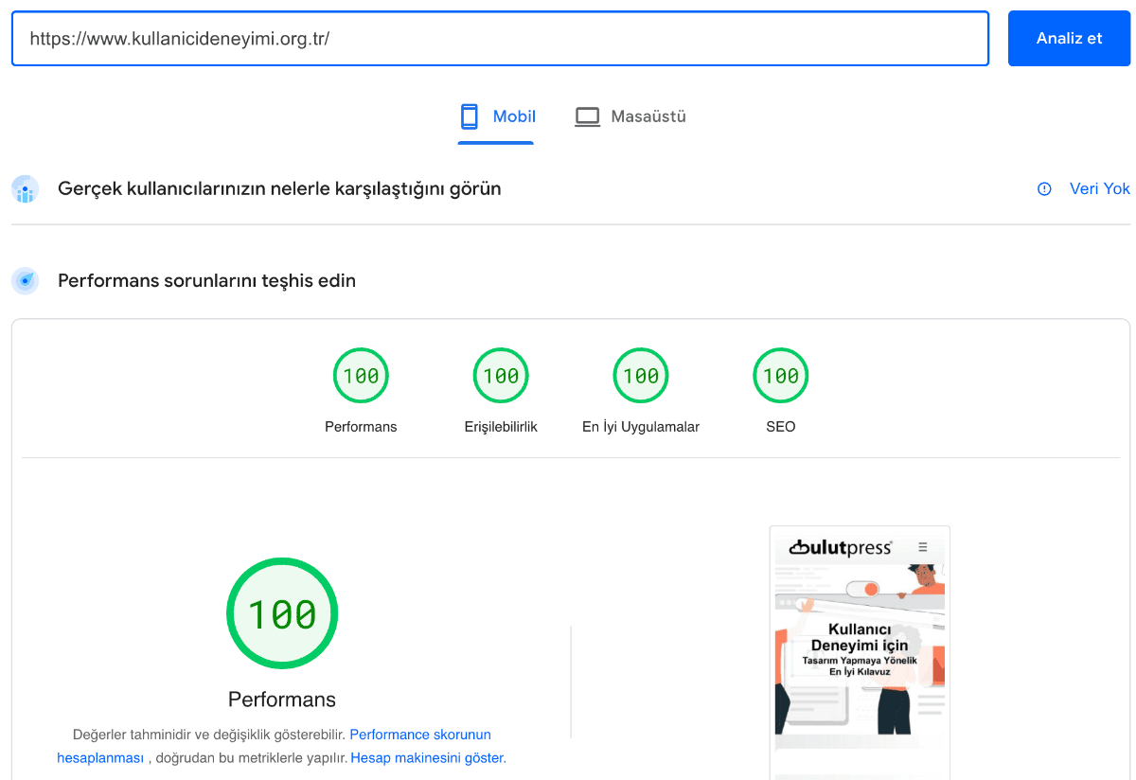Open the En İyi Uygulamalar score gauge
The height and width of the screenshot is (780, 1136).
click(641, 376)
